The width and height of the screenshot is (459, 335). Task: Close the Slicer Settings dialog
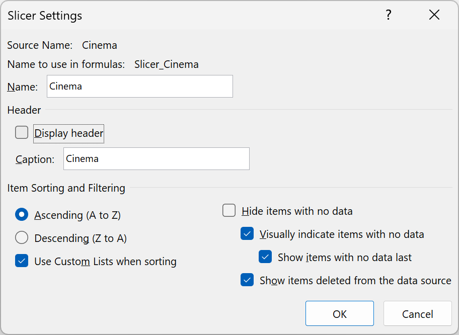(434, 15)
